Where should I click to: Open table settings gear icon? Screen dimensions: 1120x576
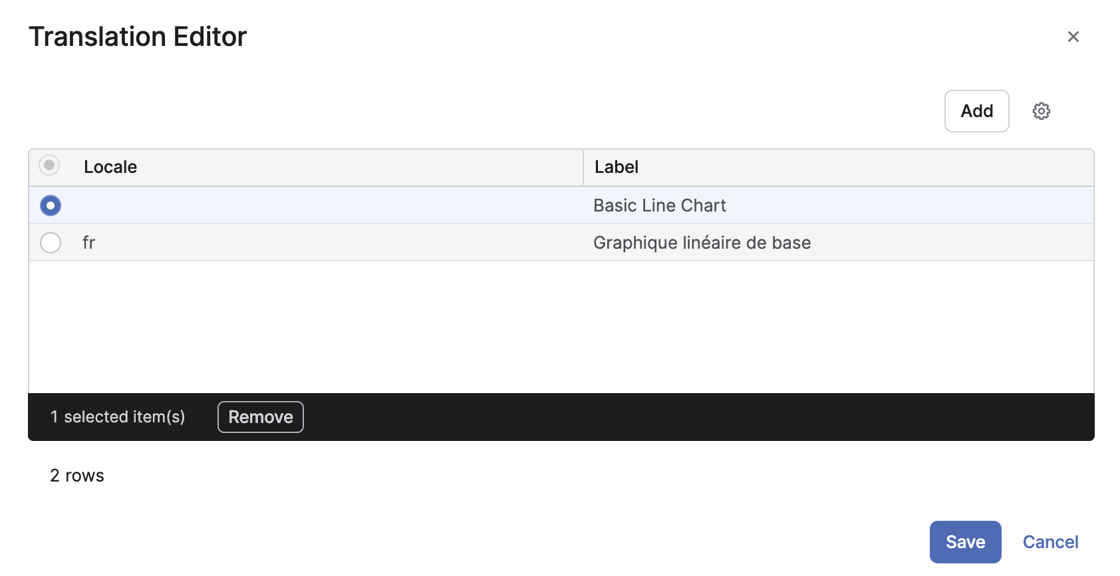pyautogui.click(x=1041, y=111)
